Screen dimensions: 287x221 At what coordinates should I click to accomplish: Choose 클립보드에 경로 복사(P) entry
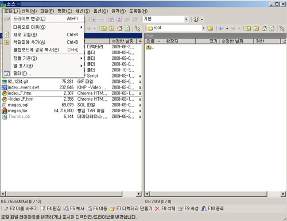pos(44,49)
